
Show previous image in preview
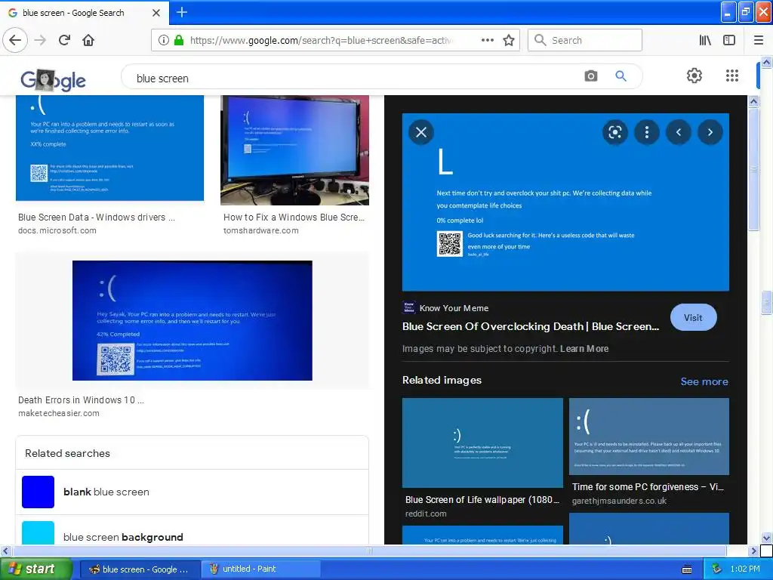(x=679, y=132)
